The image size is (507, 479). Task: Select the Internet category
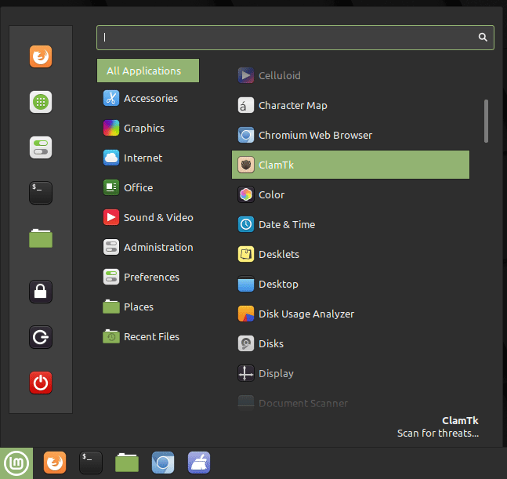(148, 158)
